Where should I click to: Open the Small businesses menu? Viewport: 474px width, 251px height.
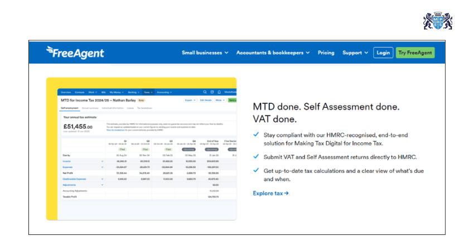coord(205,52)
